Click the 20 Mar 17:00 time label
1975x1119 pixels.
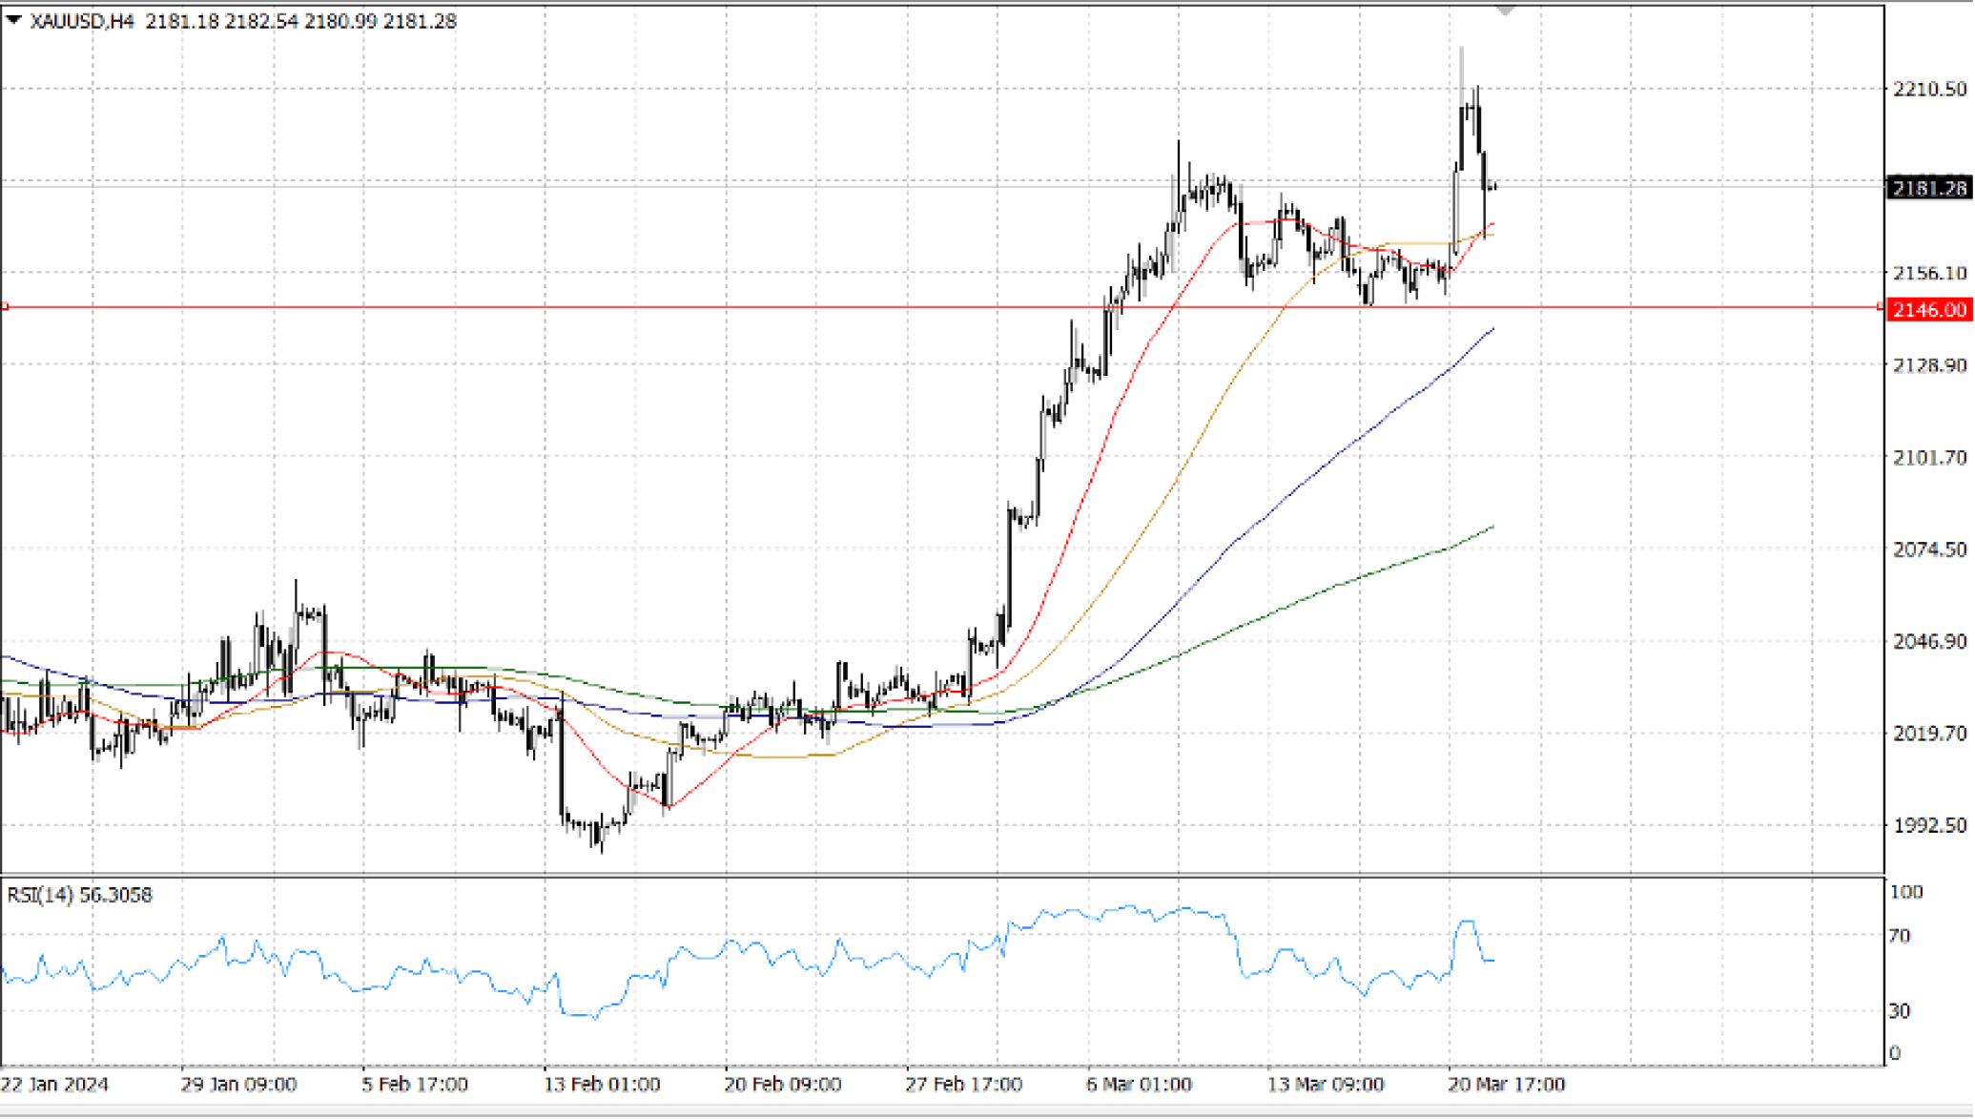pos(1507,1085)
